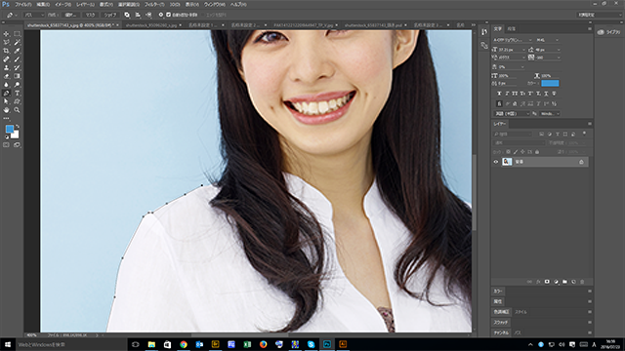Image resolution: width=625 pixels, height=351 pixels.
Task: Change the screen mode
Action: pyautogui.click(x=17, y=145)
